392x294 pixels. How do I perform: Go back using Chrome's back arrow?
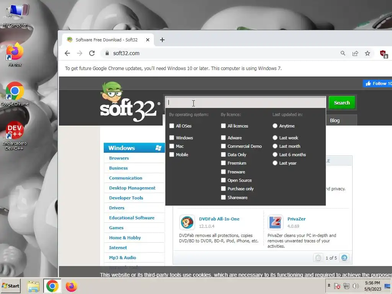pyautogui.click(x=67, y=53)
